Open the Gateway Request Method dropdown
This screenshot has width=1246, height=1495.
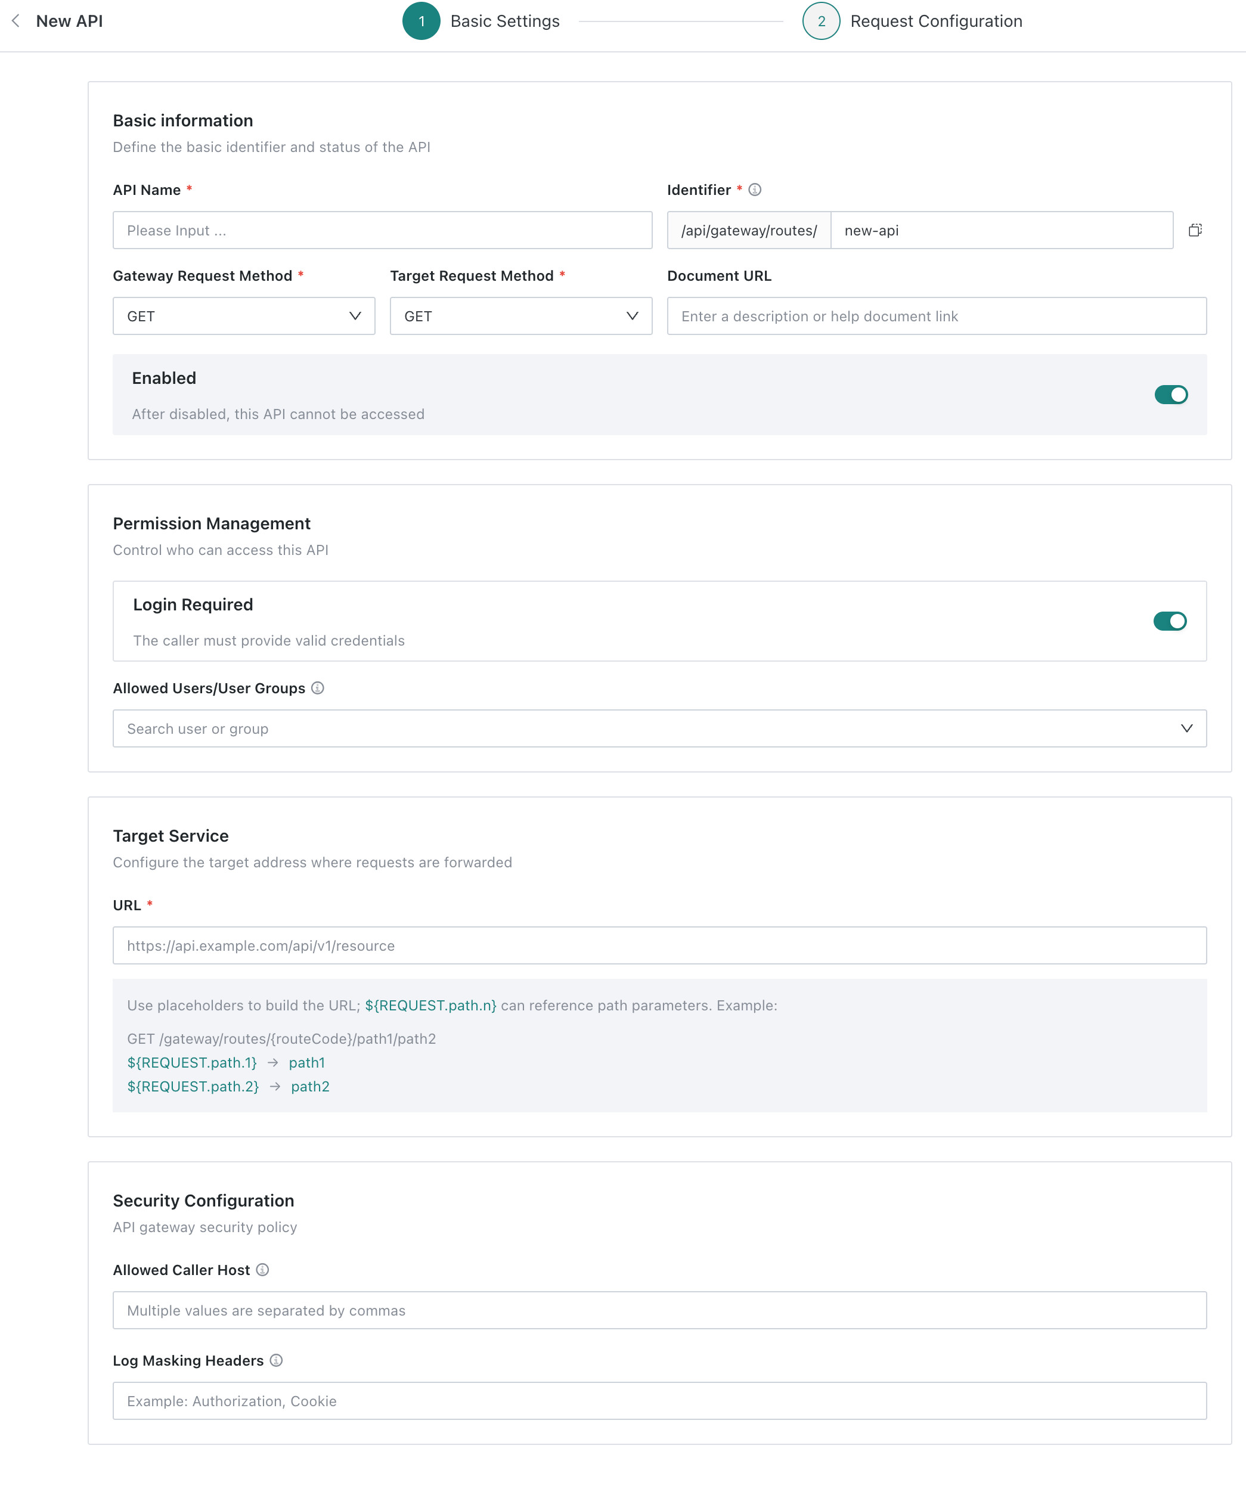[x=243, y=316]
